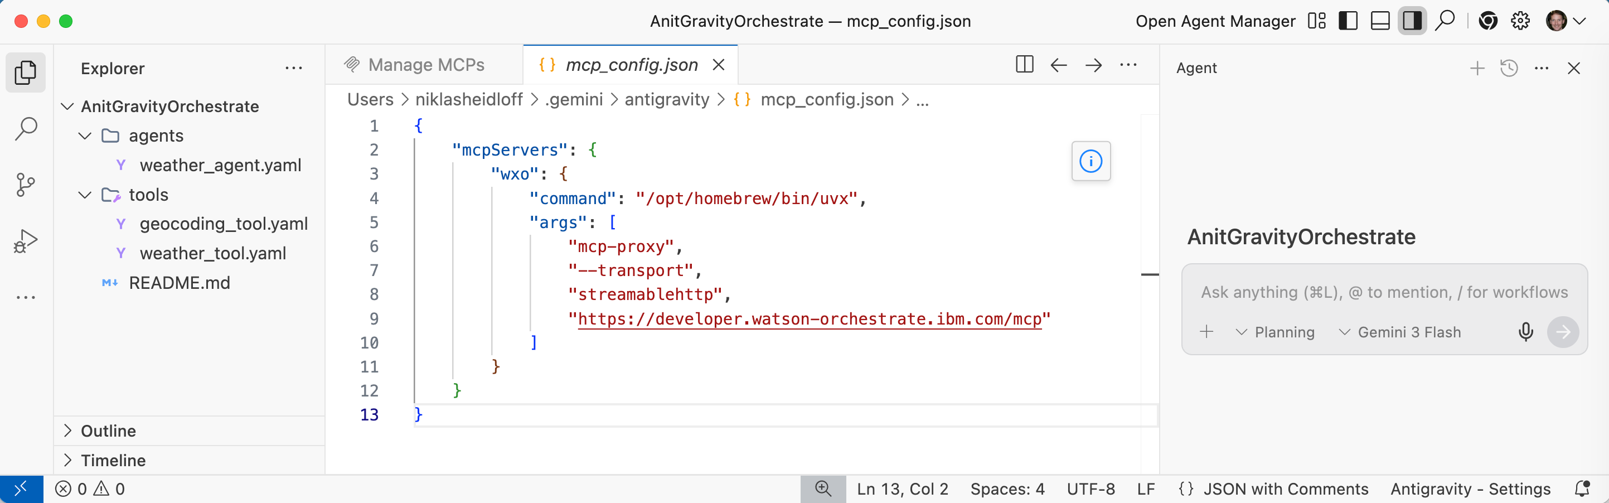Open weather_agent.yaml file
This screenshot has height=503, width=1609.
pos(220,166)
